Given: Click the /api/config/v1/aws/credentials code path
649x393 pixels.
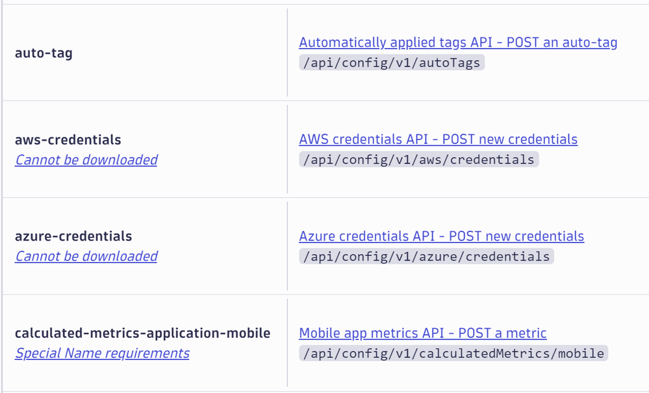Looking at the screenshot, I should [418, 160].
